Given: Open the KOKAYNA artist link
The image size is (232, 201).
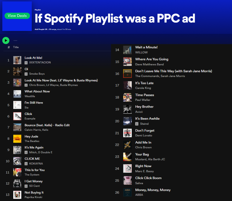Looking at the screenshot, I should tap(36, 164).
